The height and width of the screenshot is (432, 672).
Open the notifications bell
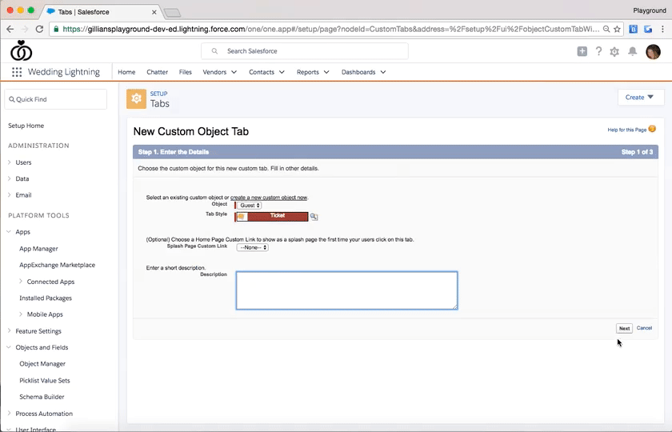pyautogui.click(x=633, y=51)
